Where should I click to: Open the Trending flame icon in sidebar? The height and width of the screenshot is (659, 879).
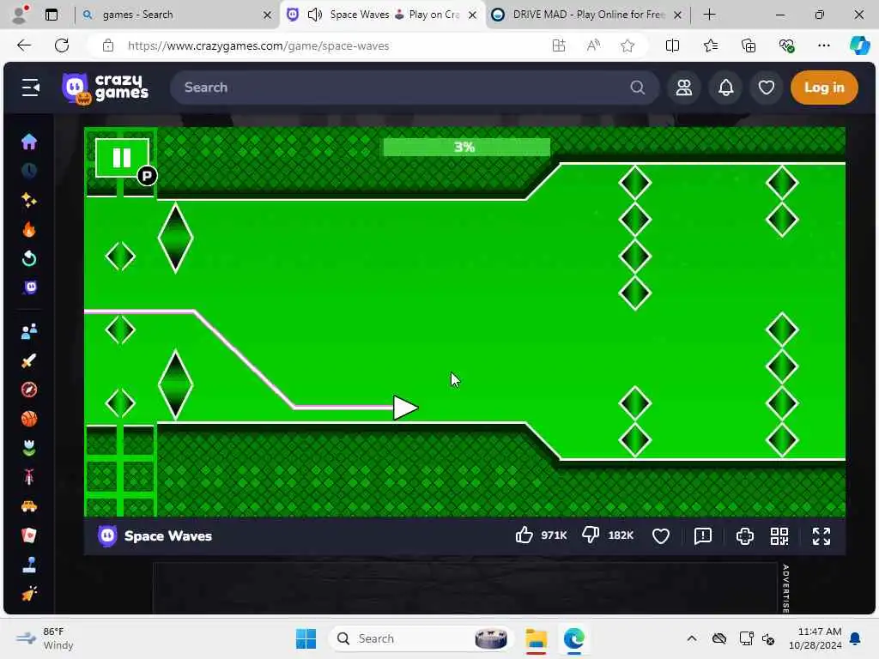click(x=29, y=229)
